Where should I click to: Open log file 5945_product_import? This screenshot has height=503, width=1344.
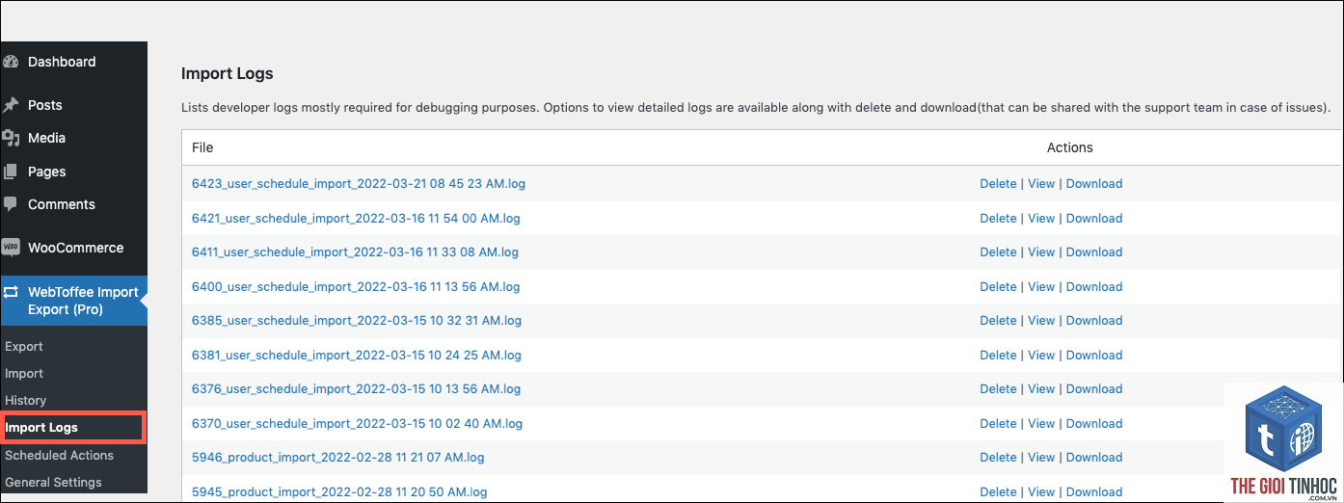(x=339, y=491)
